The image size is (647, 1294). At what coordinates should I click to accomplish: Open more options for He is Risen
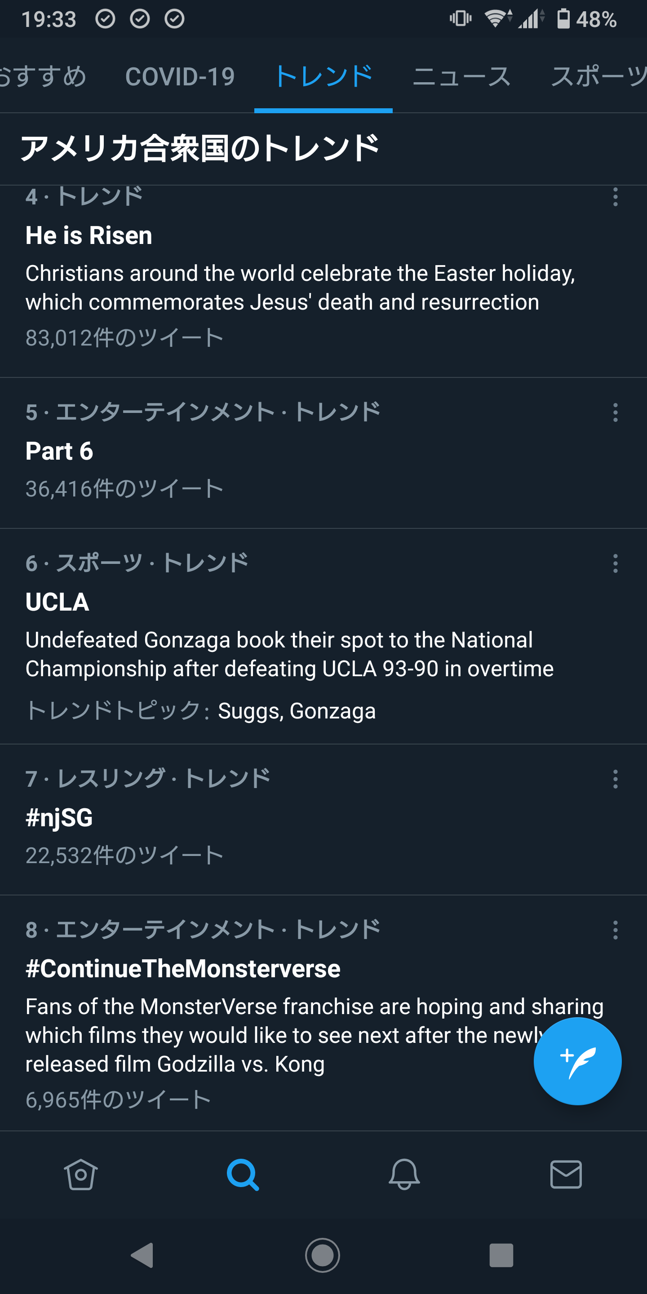click(x=615, y=197)
